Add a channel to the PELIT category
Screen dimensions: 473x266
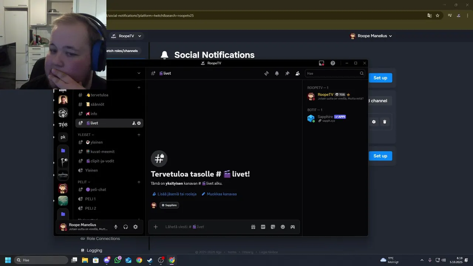coord(139,182)
